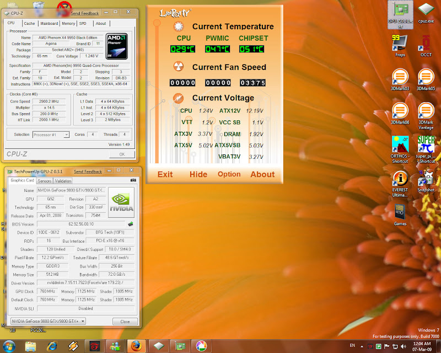Click the Current Temperature sun icon

click(x=178, y=26)
